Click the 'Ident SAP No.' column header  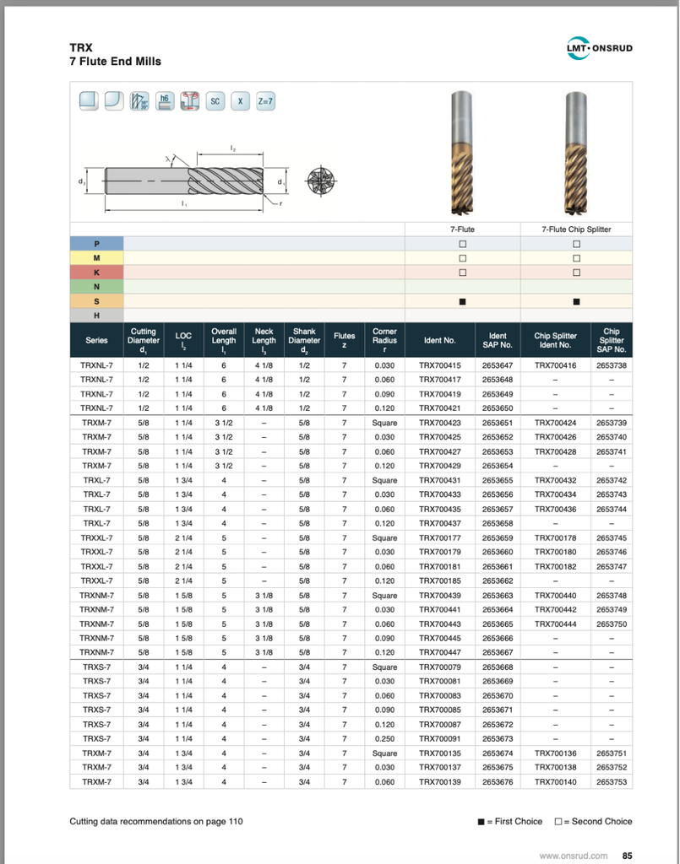pos(498,341)
